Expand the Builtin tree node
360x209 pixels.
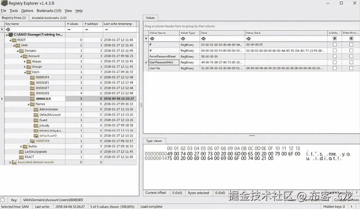pyautogui.click(x=21, y=146)
